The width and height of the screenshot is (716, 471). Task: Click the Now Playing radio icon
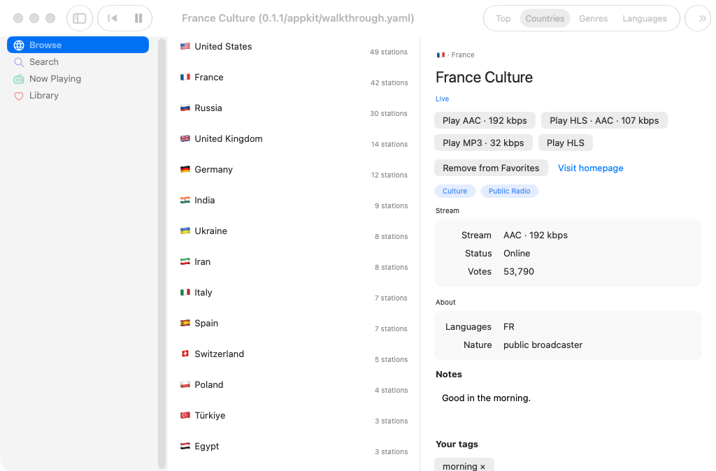(x=19, y=79)
